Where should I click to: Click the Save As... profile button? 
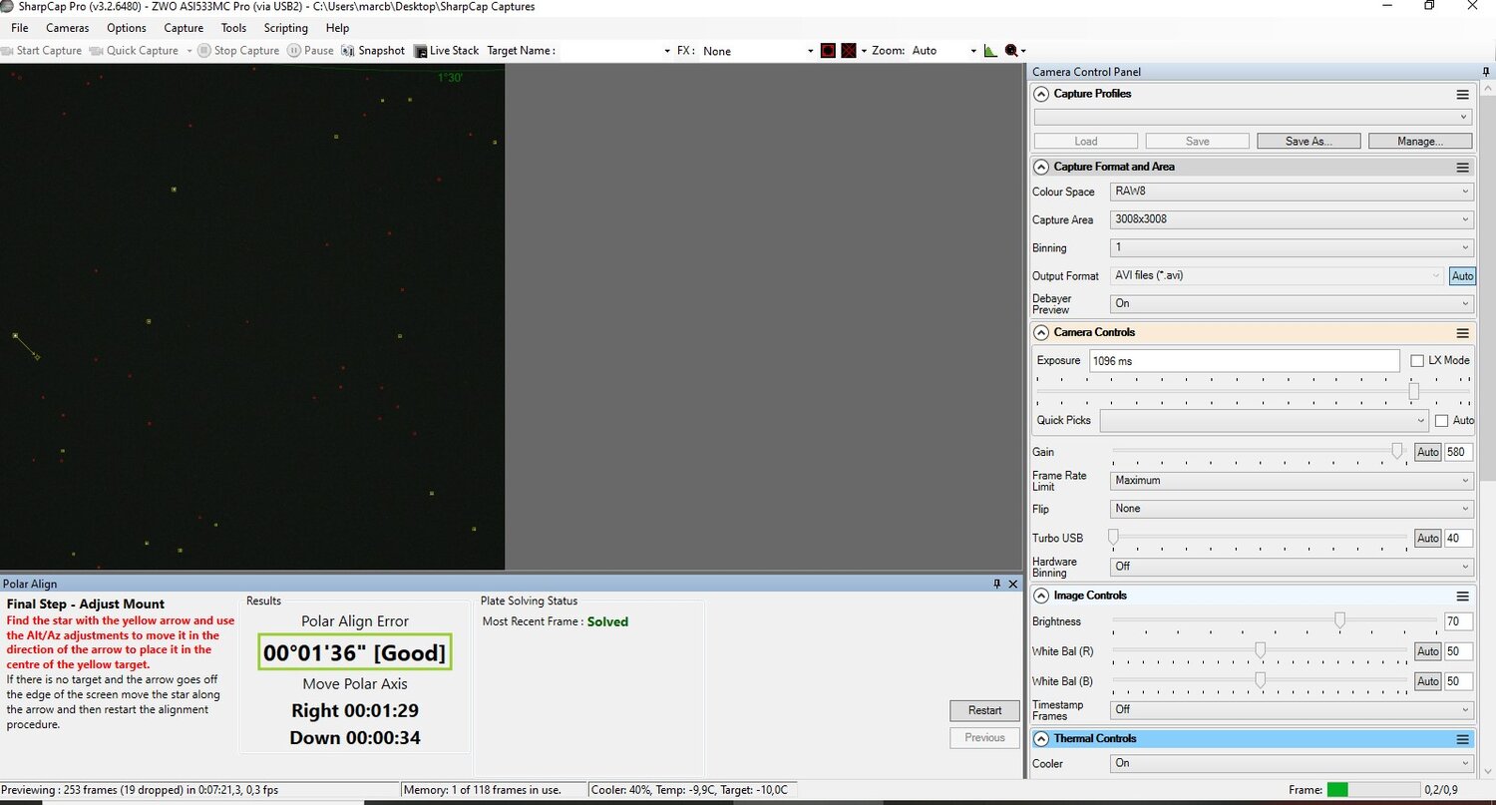tap(1309, 142)
